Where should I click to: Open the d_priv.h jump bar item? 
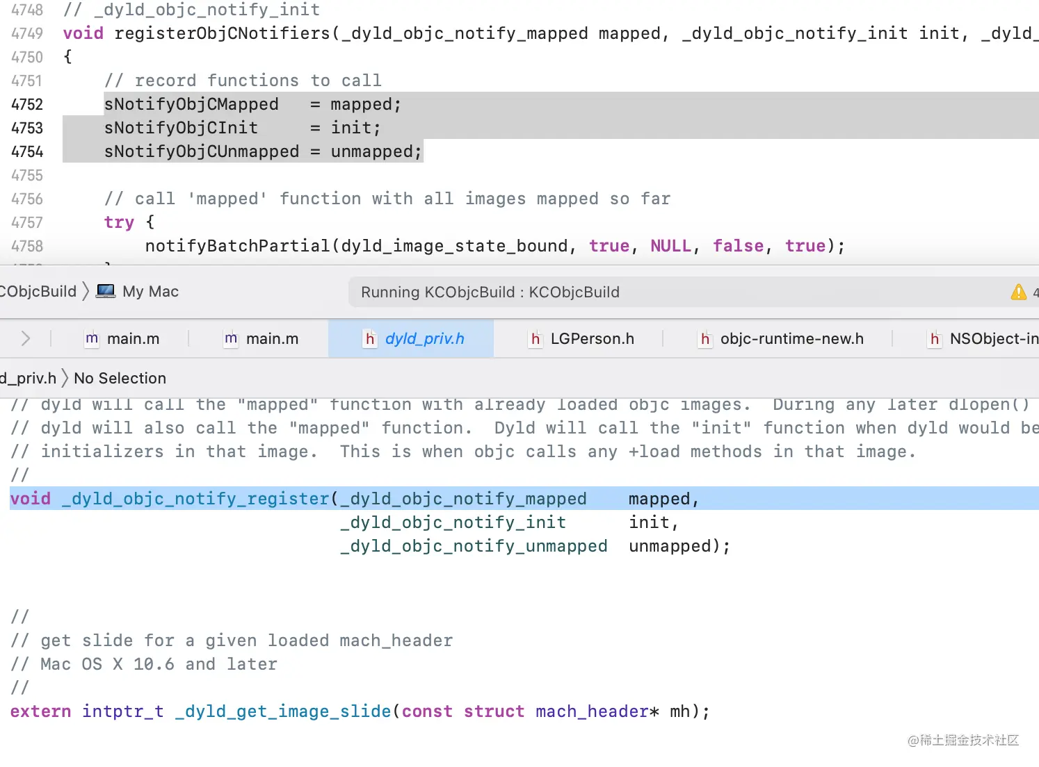click(x=28, y=378)
